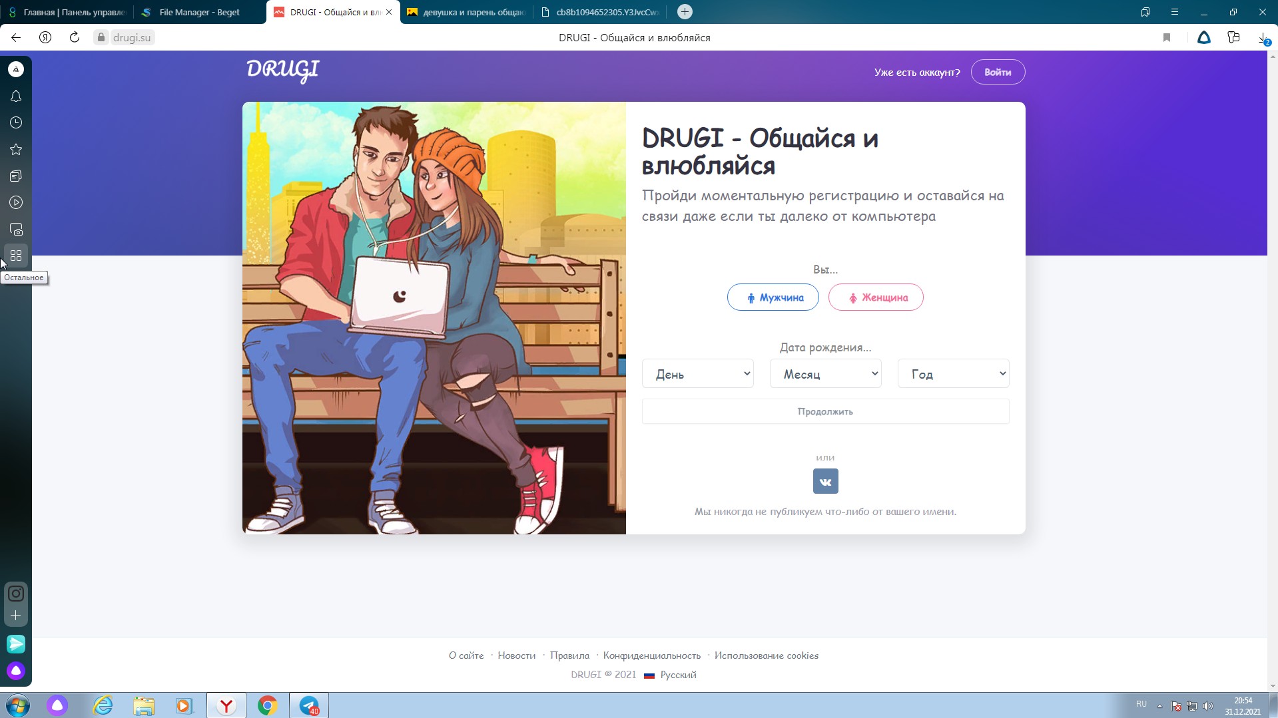Select the Женщина gender option
The height and width of the screenshot is (718, 1278).
(875, 297)
